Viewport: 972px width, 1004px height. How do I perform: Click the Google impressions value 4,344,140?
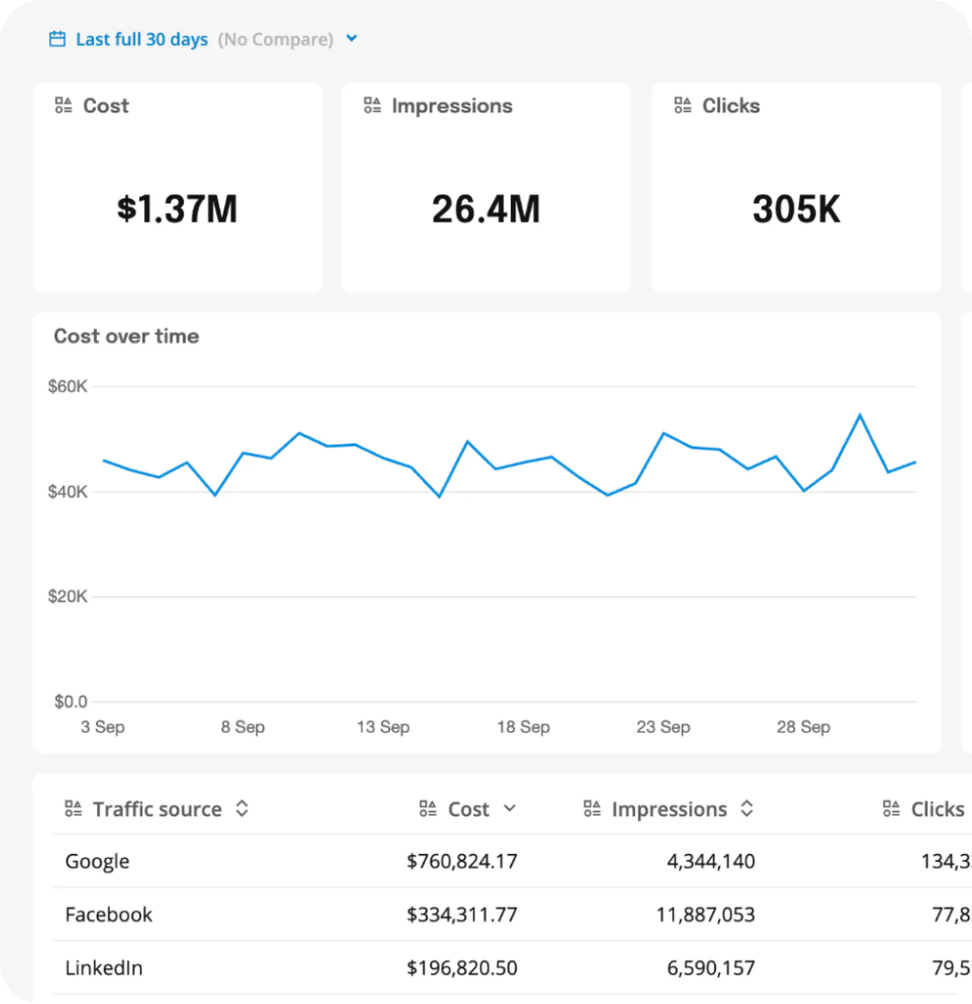click(x=711, y=861)
